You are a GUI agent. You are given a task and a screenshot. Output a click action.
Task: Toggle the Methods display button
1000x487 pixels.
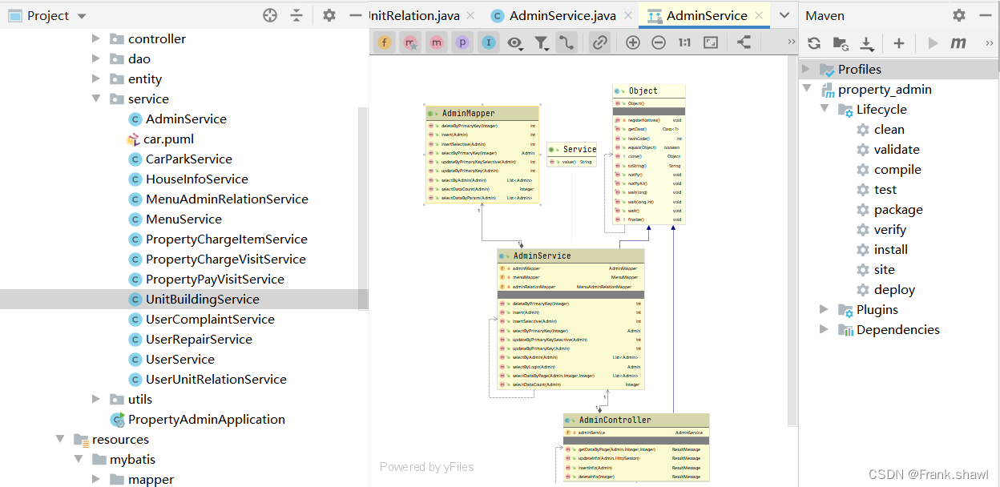[436, 43]
